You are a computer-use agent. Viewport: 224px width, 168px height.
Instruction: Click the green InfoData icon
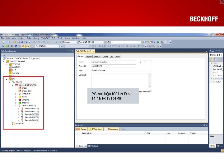pyautogui.click(x=20, y=103)
